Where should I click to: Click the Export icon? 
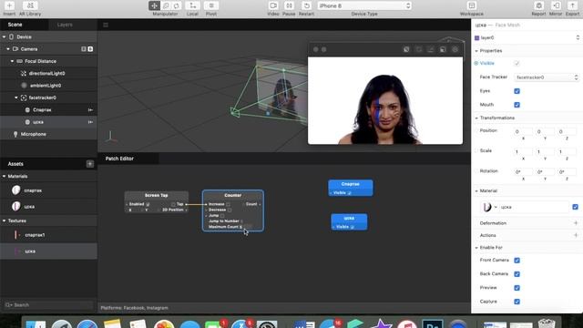[x=573, y=5]
